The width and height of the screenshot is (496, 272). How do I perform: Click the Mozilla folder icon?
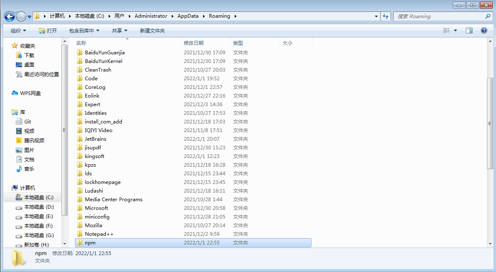[80, 225]
